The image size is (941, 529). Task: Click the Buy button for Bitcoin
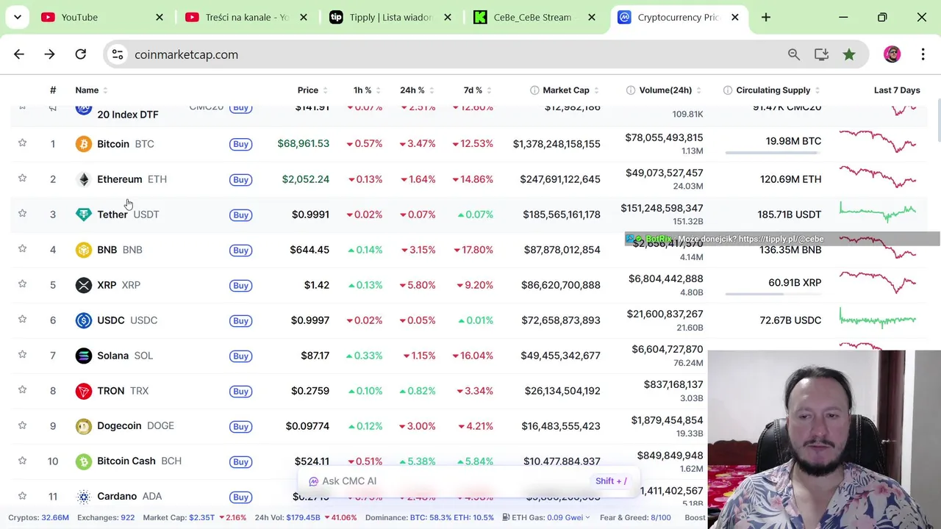(x=240, y=144)
